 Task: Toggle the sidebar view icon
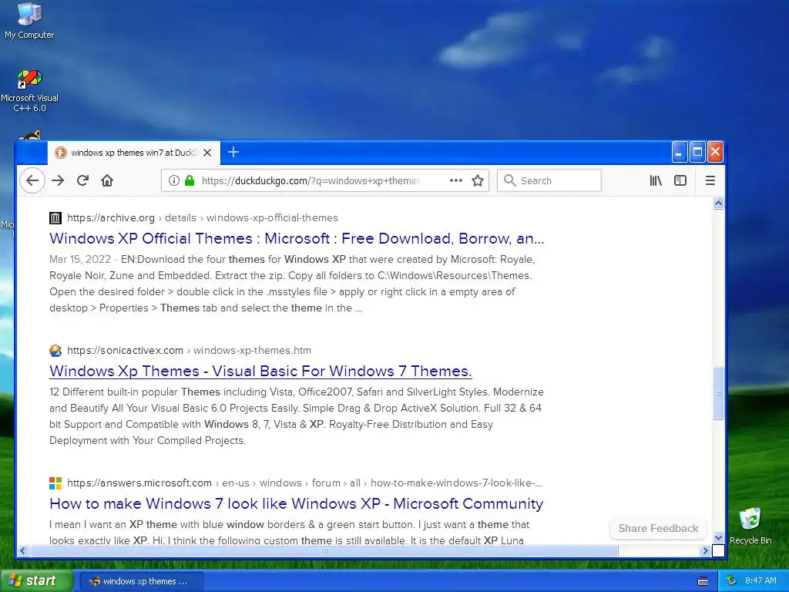pos(680,180)
